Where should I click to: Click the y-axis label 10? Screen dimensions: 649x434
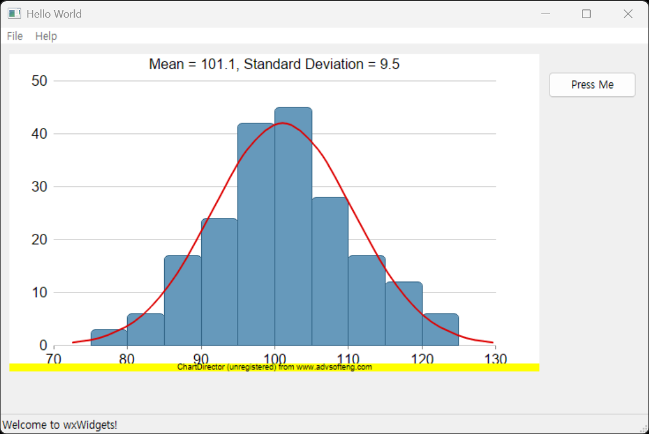point(39,292)
